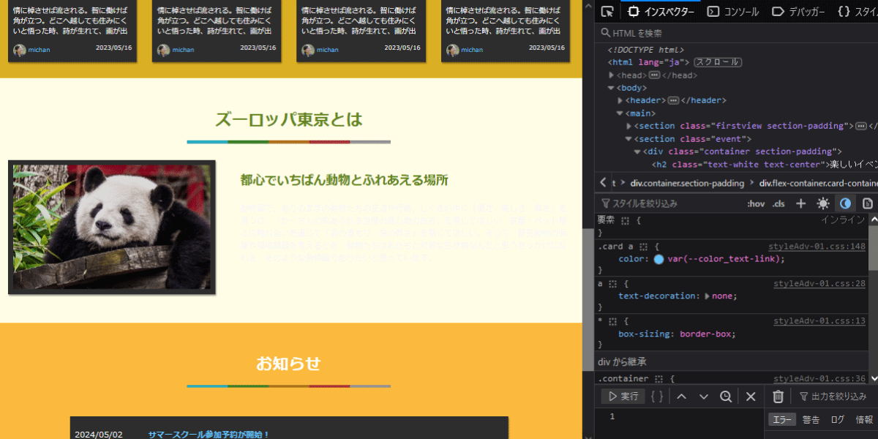The width and height of the screenshot is (878, 439).
Task: Toggle print media simulation page icon
Action: click(x=868, y=203)
